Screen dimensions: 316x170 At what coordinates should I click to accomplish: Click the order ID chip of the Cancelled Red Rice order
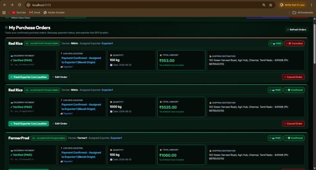coord(42,44)
